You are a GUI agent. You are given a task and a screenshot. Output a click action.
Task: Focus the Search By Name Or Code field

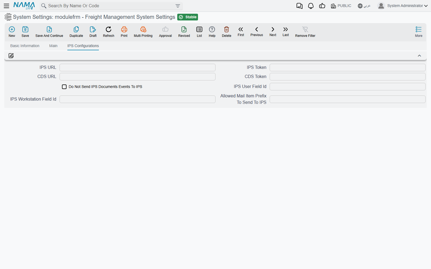click(110, 6)
